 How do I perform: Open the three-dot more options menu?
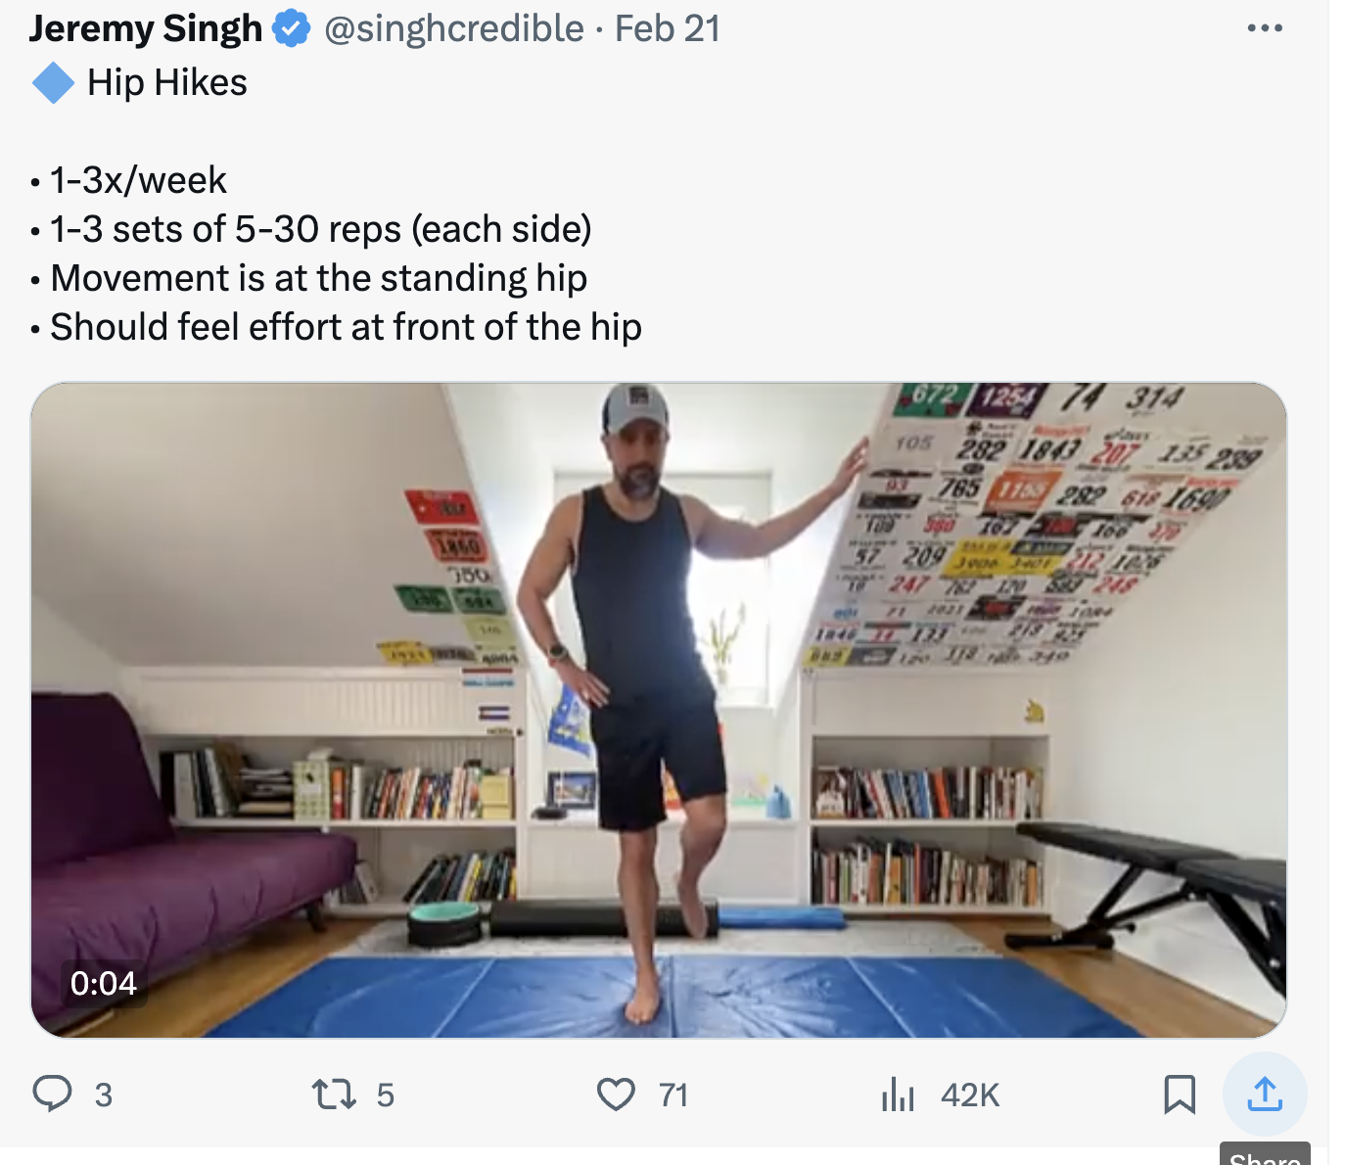[x=1265, y=28]
